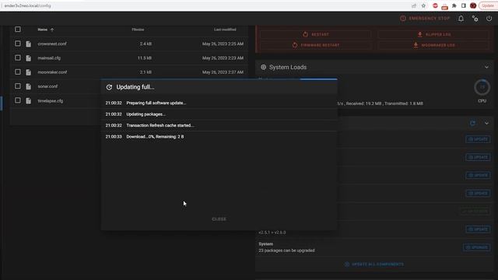Open moonraker.conf file
Viewport: 498px width, 280px height.
(x=52, y=72)
